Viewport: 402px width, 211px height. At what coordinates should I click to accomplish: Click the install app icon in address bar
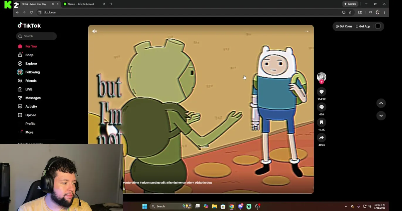coord(344,12)
